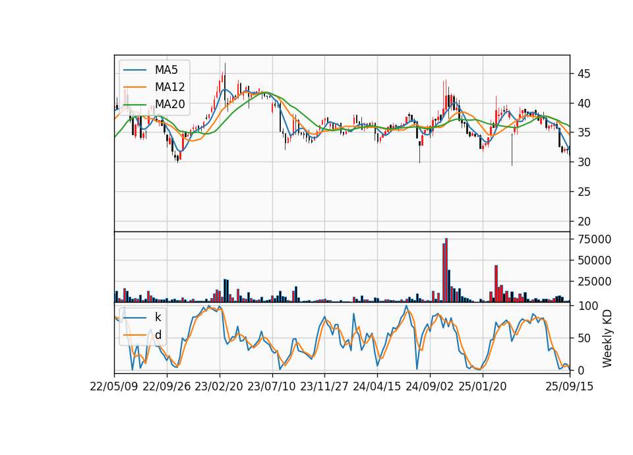Screen dimensions: 633x455
Task: Click the volume axis value 50000
Action: tap(594, 260)
